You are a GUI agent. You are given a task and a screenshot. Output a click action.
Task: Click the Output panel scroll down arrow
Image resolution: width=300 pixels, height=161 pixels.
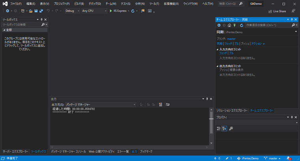[211, 143]
